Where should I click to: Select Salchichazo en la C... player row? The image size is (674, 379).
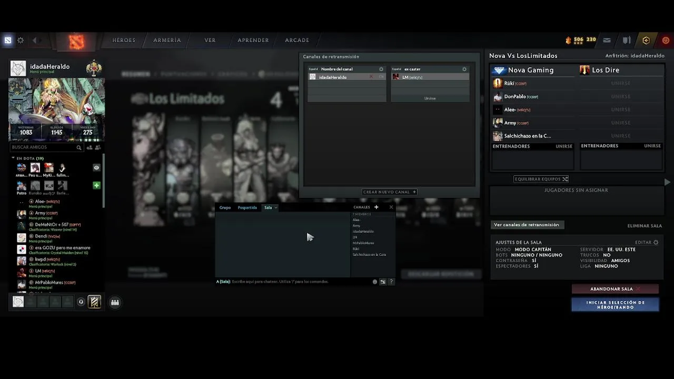(533, 136)
